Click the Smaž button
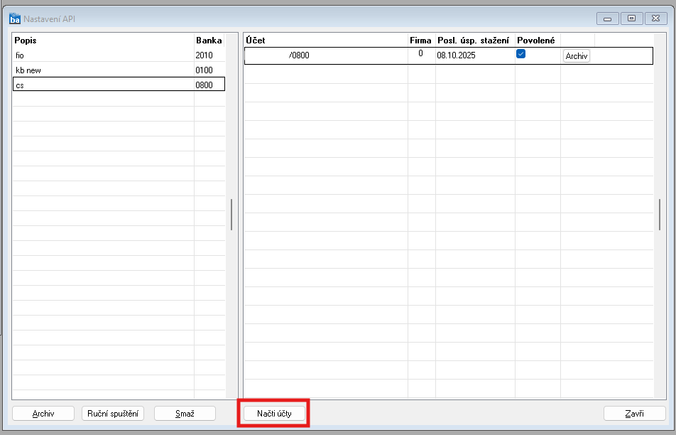The width and height of the screenshot is (676, 435). tap(185, 414)
